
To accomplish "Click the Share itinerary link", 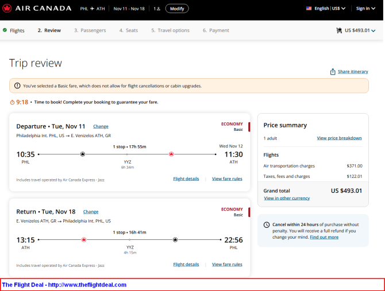I will [x=353, y=72].
